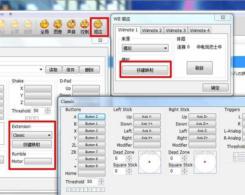
Task: Click the RIGHT STICK preview circle
Action: [205, 162]
